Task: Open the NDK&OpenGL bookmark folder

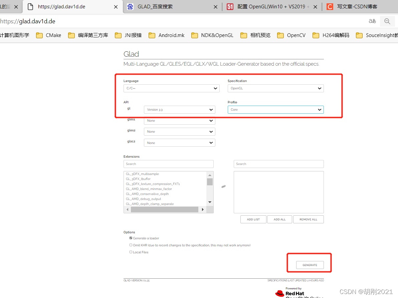Action: point(212,35)
